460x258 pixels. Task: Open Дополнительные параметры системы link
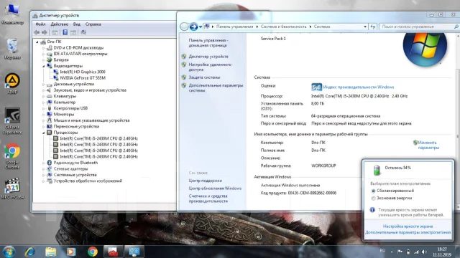[x=216, y=88]
